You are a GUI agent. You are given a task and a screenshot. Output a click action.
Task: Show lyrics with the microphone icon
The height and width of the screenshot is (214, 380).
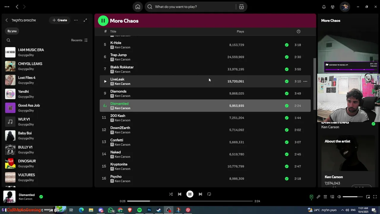click(318, 197)
